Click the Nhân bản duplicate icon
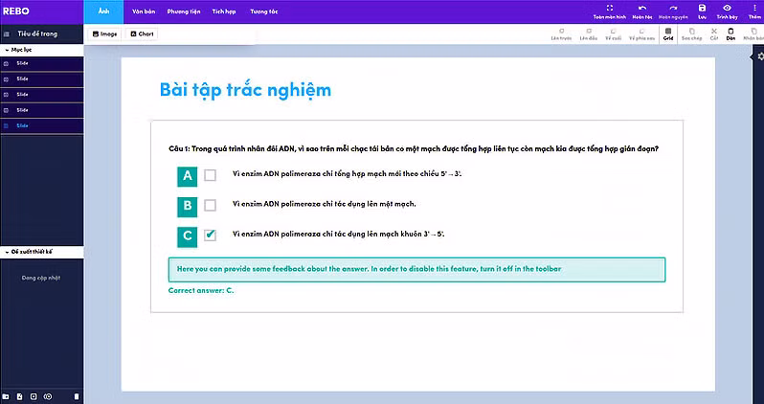Image resolution: width=764 pixels, height=404 pixels. click(753, 32)
